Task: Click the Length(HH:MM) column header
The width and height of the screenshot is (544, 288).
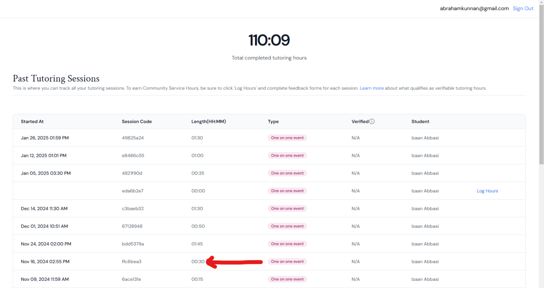Action: tap(208, 121)
